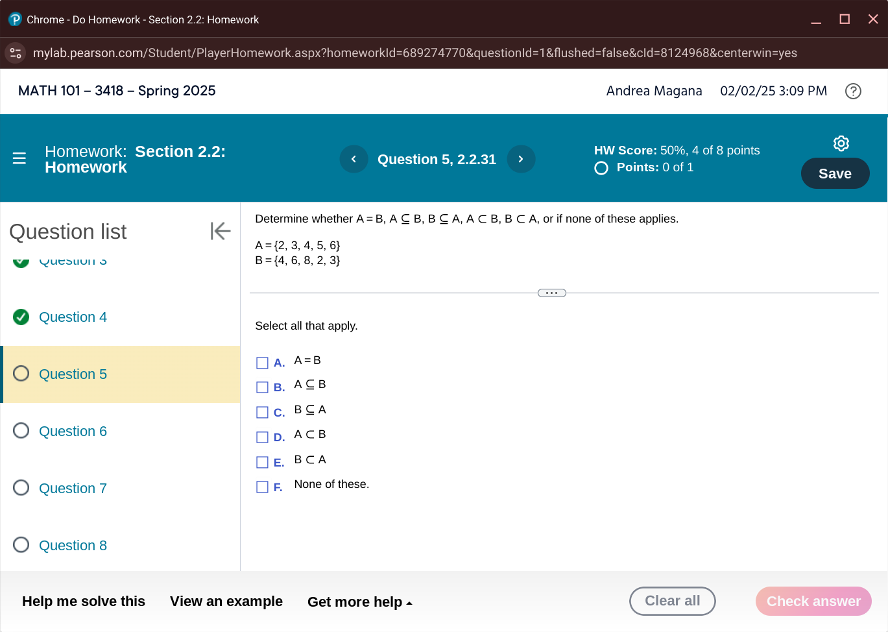The width and height of the screenshot is (888, 632).
Task: Check option A, A = B
Action: [x=262, y=363]
